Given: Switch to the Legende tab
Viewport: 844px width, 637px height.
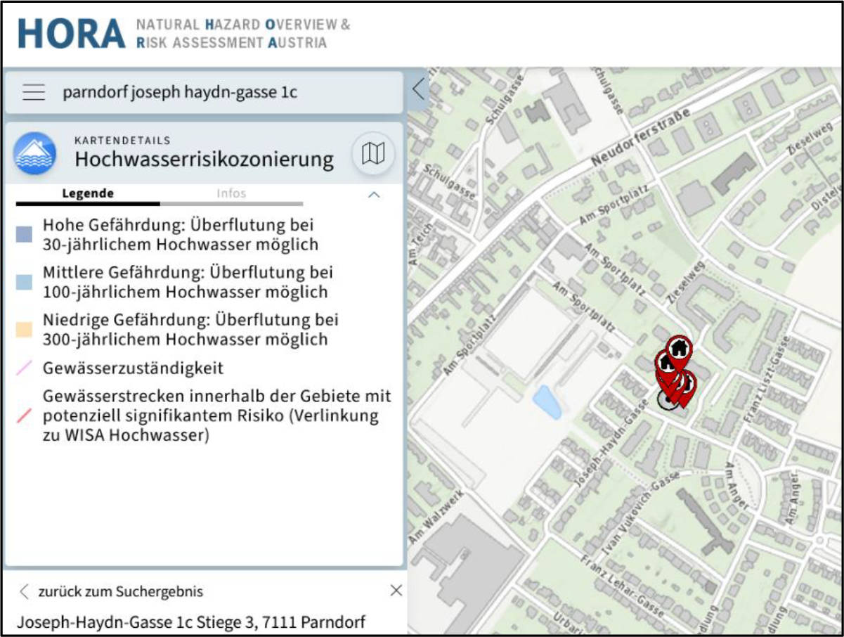Looking at the screenshot, I should click(x=88, y=193).
